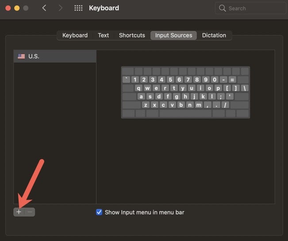Click the yellow minimize window button
The image size is (288, 241).
click(x=17, y=8)
